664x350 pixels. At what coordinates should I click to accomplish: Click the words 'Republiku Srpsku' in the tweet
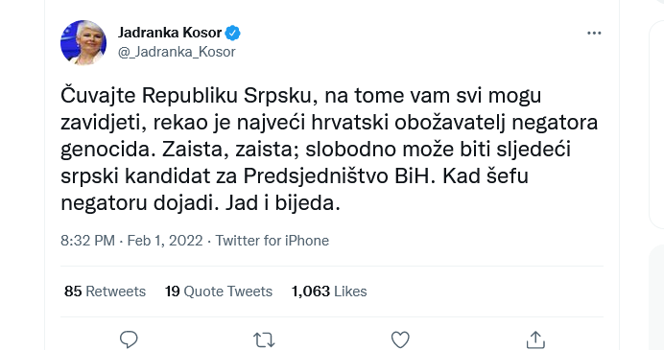[226, 96]
